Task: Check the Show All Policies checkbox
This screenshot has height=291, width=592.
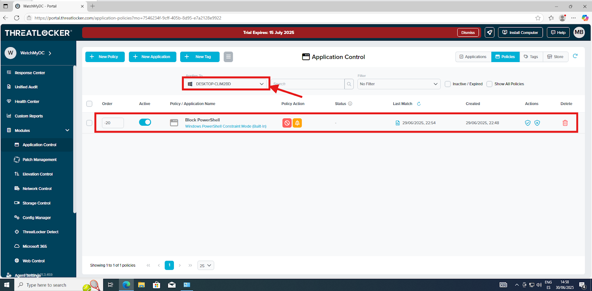Action: [x=490, y=84]
